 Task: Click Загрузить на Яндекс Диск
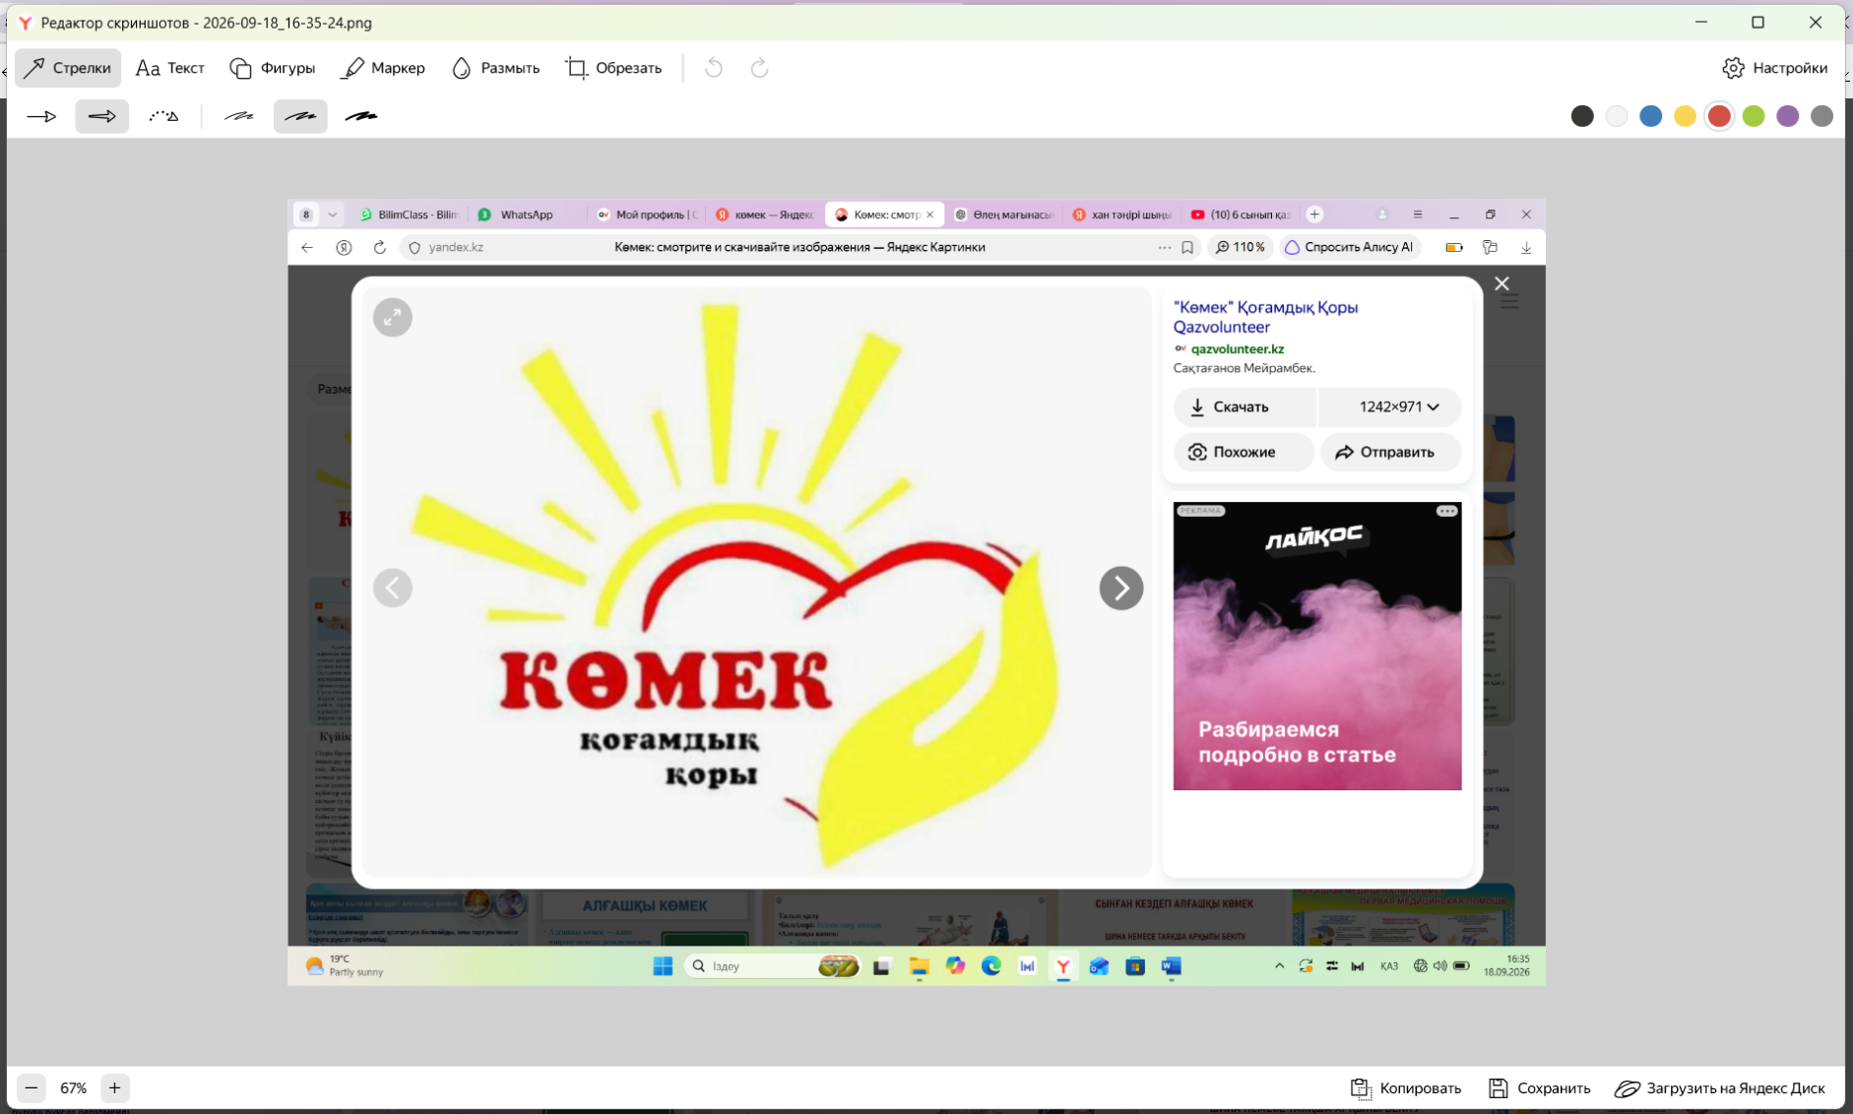click(x=1720, y=1087)
